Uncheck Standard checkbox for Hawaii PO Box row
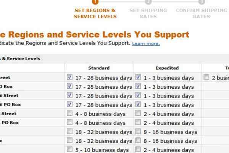Screen dimensions: 229x153 (x=69, y=104)
